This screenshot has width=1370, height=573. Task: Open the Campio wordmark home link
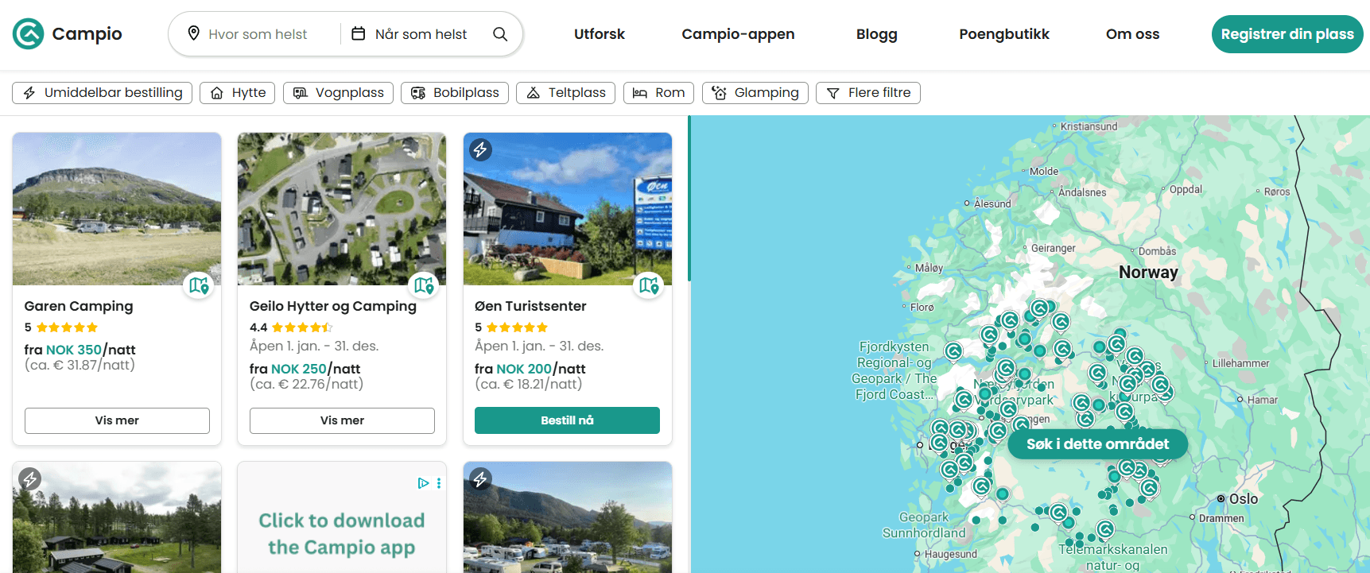coord(87,34)
